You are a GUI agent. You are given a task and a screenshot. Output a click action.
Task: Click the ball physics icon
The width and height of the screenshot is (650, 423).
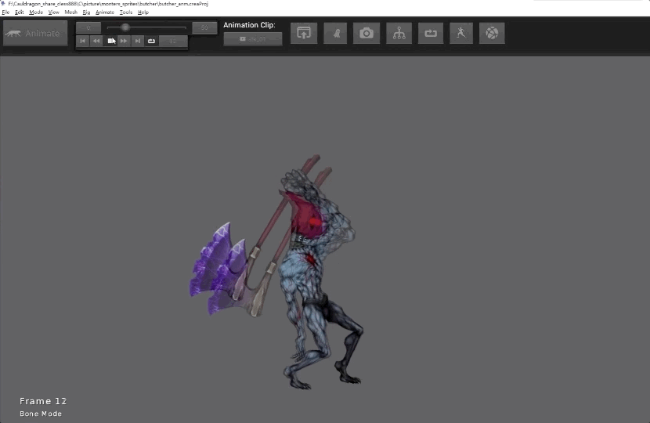tap(492, 33)
